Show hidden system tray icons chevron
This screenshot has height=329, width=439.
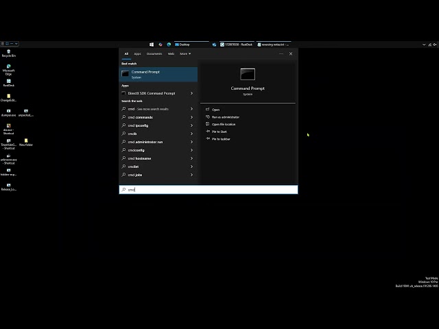(x=424, y=45)
